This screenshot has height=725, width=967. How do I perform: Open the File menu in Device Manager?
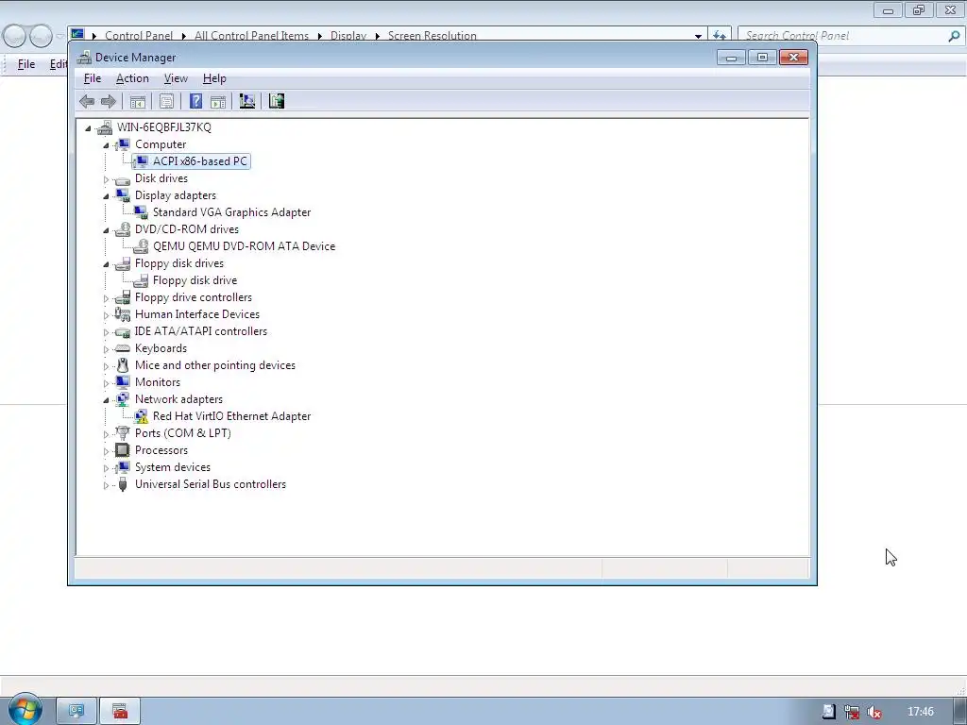(93, 78)
